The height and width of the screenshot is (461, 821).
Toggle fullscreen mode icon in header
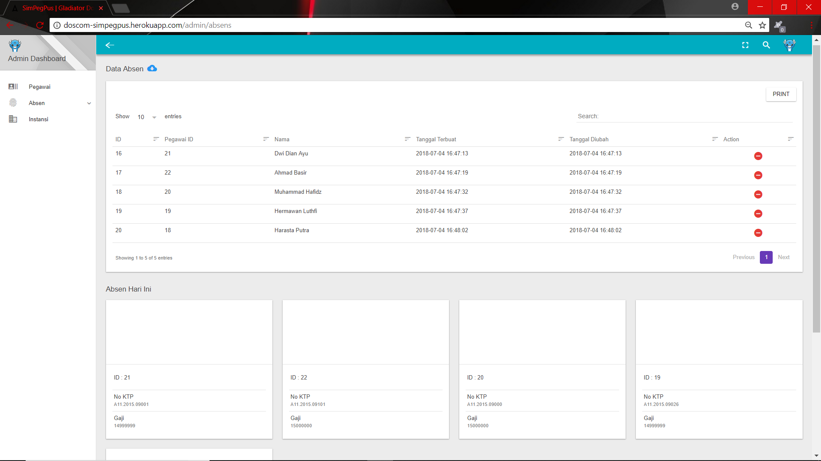tap(745, 45)
